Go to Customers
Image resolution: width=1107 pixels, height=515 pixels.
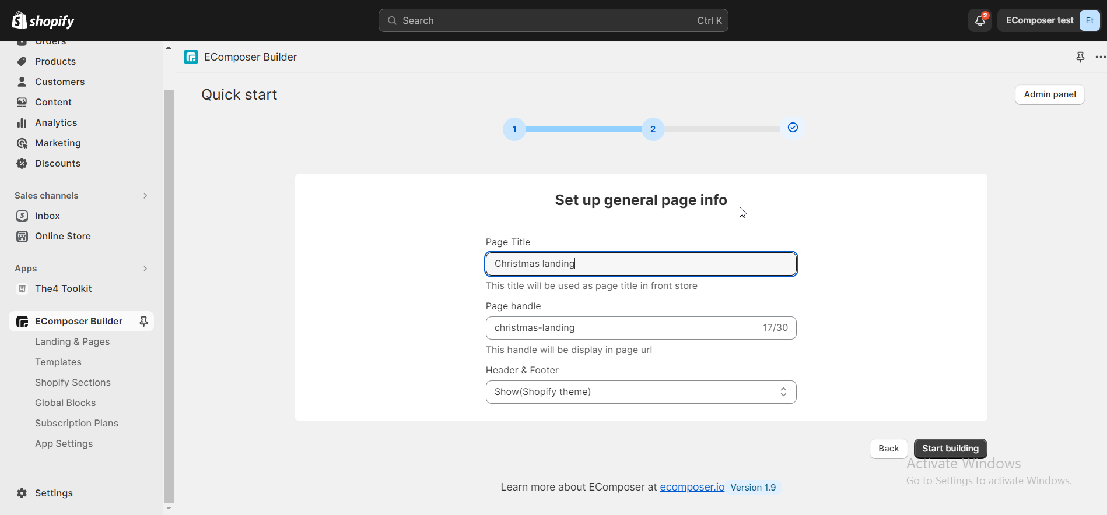[59, 82]
